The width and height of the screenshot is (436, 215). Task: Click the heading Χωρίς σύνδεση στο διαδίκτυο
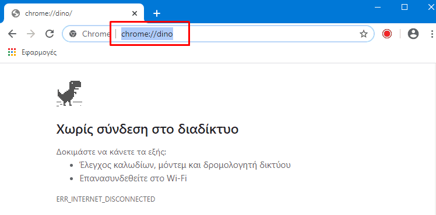[x=147, y=129]
